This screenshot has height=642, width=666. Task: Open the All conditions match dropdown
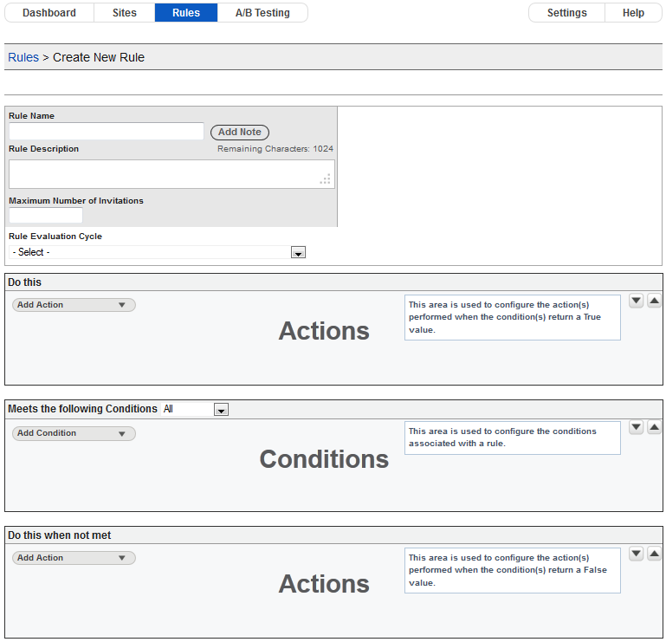point(195,409)
